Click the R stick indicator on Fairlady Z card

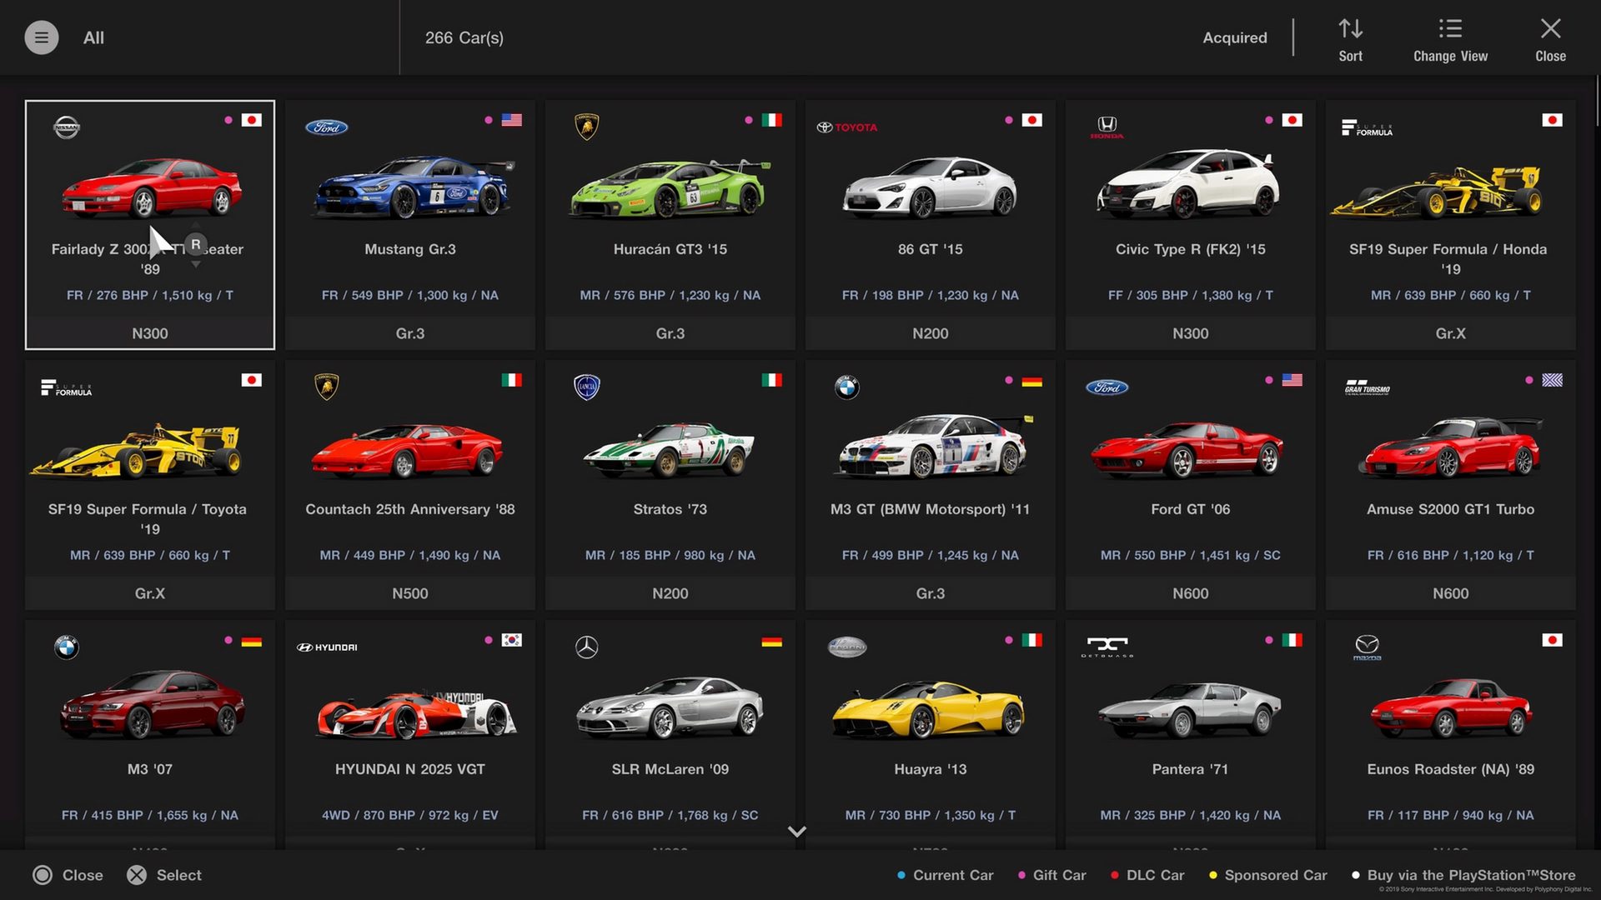[195, 244]
